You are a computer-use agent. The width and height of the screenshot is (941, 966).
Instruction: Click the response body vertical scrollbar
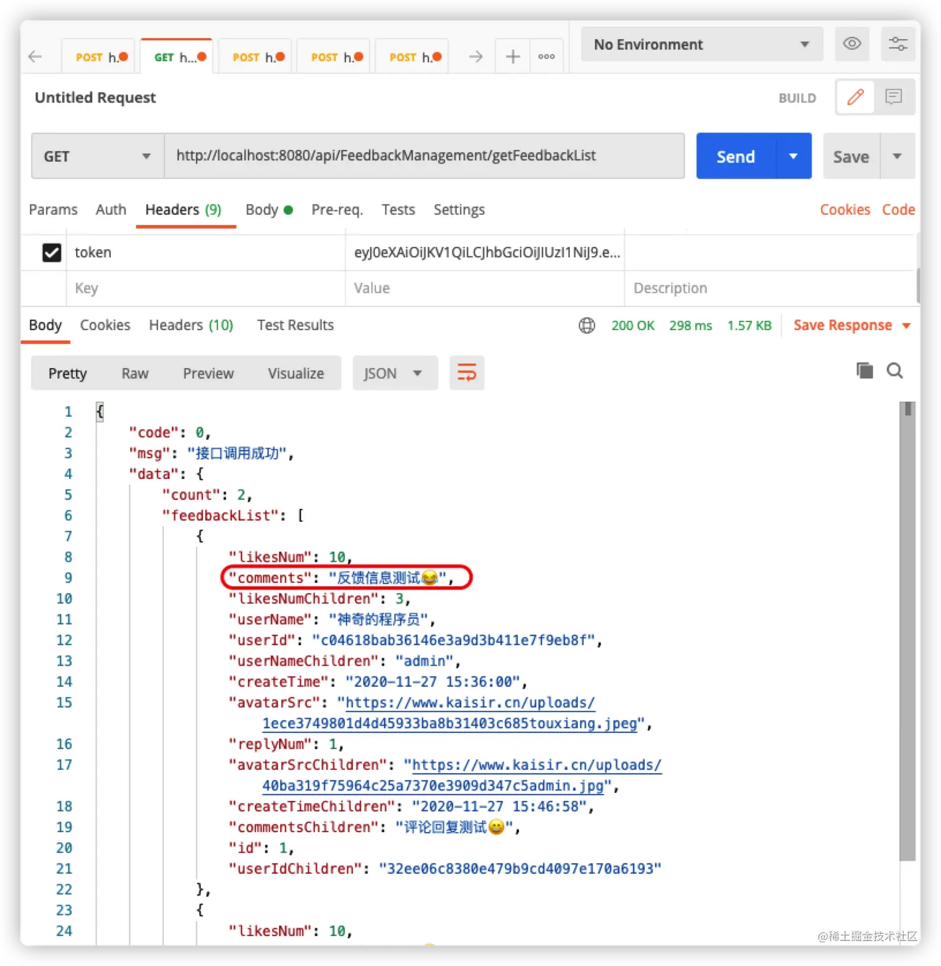click(907, 631)
